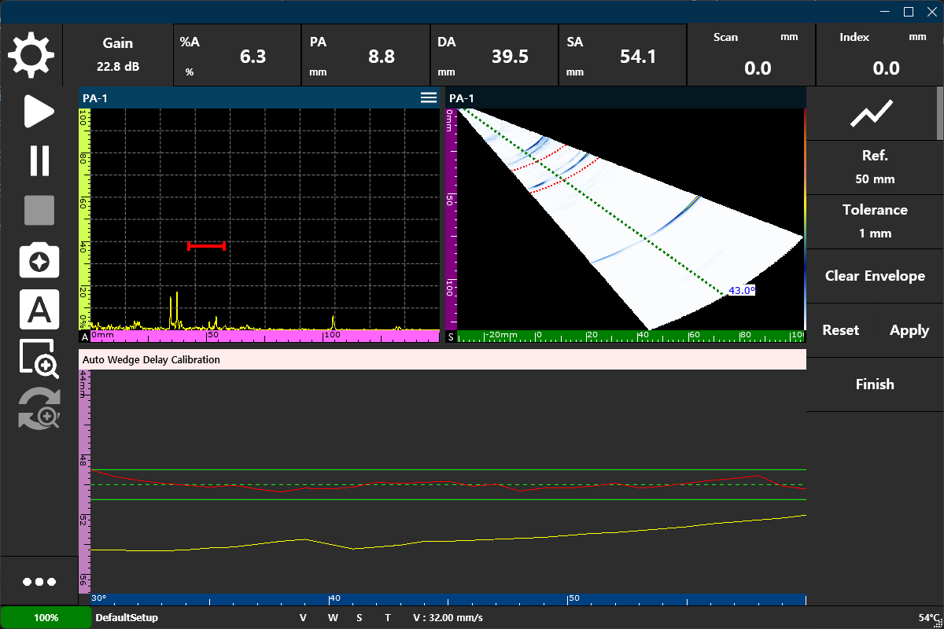Click the reset zoom refresh icon
This screenshot has width=944, height=629.
[x=39, y=409]
